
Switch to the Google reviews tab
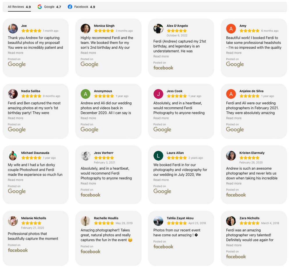[49, 7]
